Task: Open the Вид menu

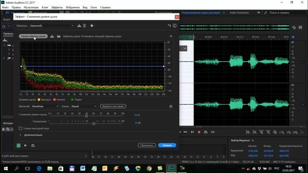Action: coord(85,8)
